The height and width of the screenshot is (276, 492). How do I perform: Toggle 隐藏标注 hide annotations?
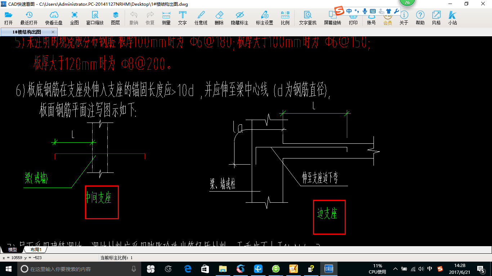pyautogui.click(x=240, y=17)
